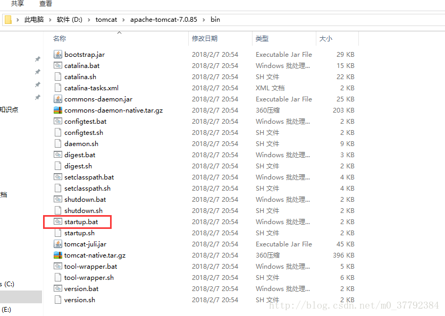445x316 pixels.
Task: Click the startup.bat batch icon
Action: coord(58,221)
